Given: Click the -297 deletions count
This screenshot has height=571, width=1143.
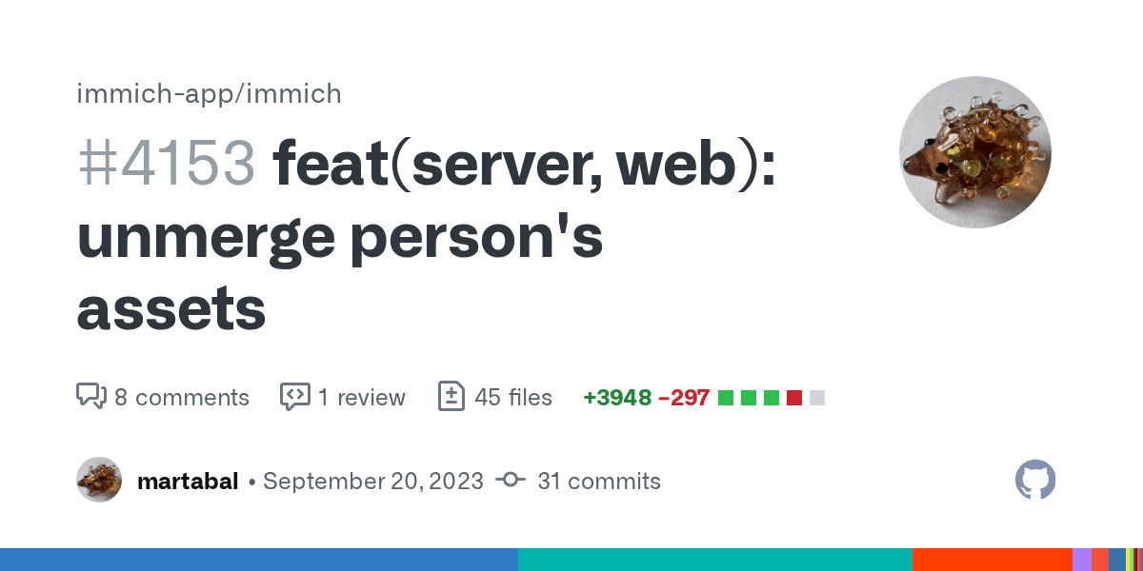Looking at the screenshot, I should [684, 397].
